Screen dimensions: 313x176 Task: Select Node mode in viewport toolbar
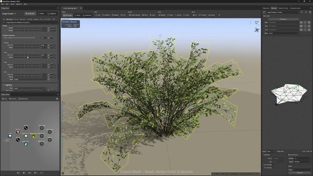click(78, 15)
